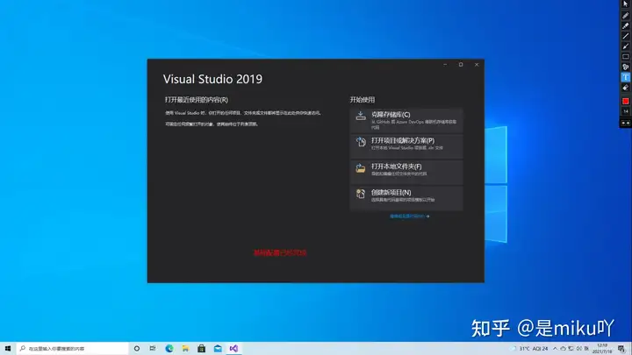Screen dimensions: 632x355
Task: Select the highlighter marker tool
Action: [625, 25]
